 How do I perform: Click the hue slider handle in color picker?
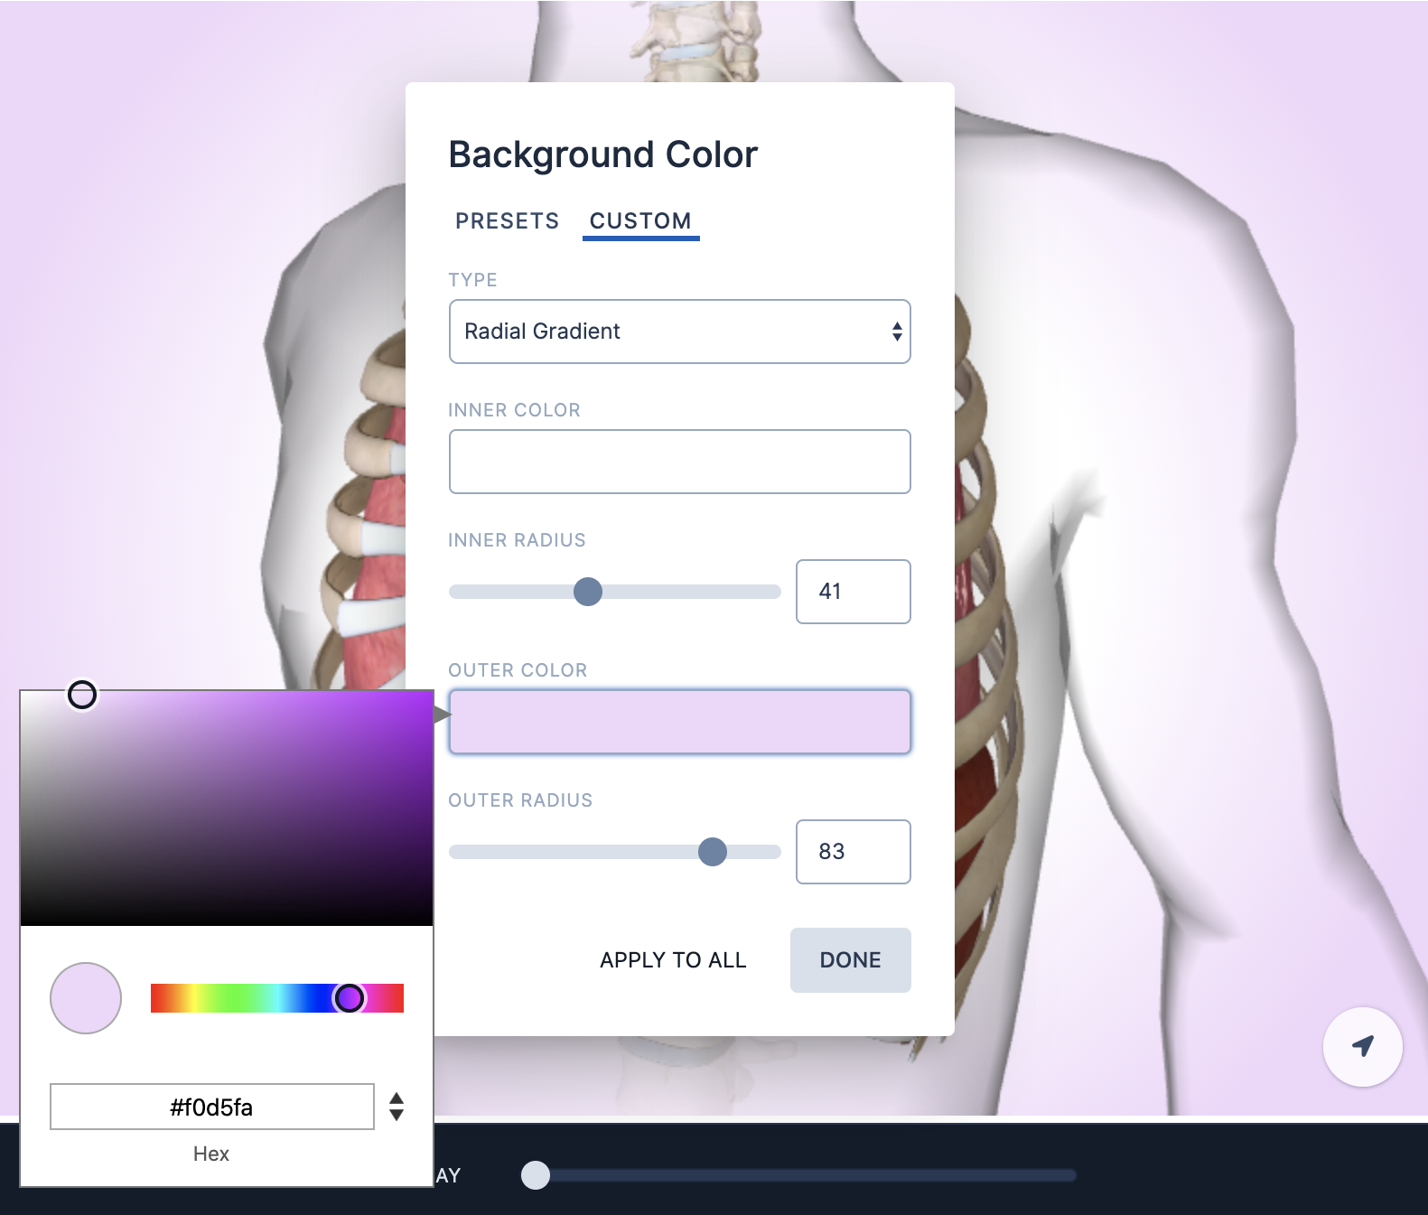coord(350,998)
